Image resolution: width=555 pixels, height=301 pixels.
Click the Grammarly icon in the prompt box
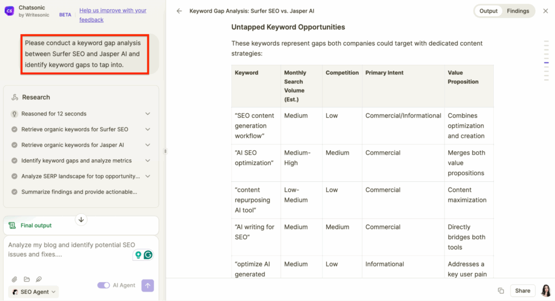coord(149,254)
